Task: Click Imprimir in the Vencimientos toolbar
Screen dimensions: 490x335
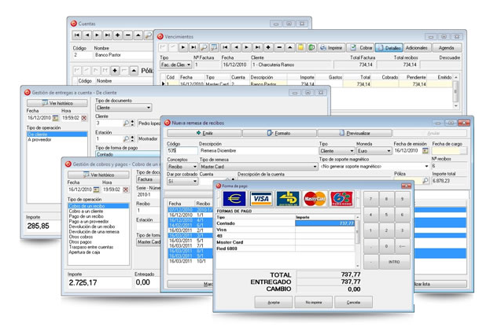Action: tap(331, 48)
